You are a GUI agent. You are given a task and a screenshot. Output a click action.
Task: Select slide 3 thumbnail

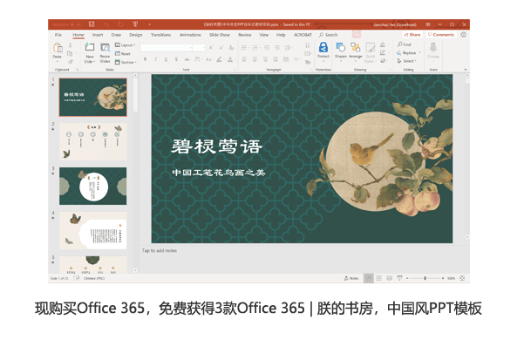(x=93, y=186)
